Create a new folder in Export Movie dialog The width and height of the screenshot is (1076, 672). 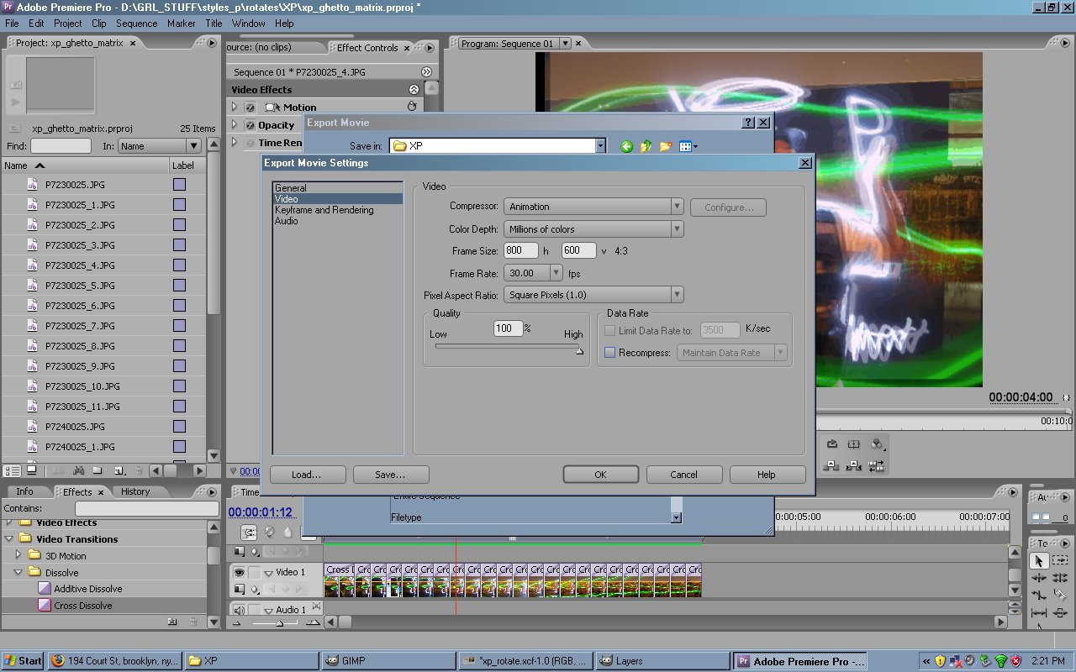665,147
